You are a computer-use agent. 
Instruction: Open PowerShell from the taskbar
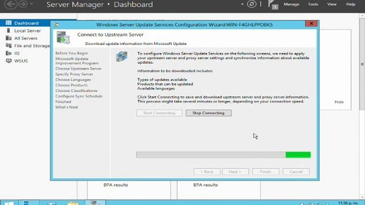tap(52, 203)
